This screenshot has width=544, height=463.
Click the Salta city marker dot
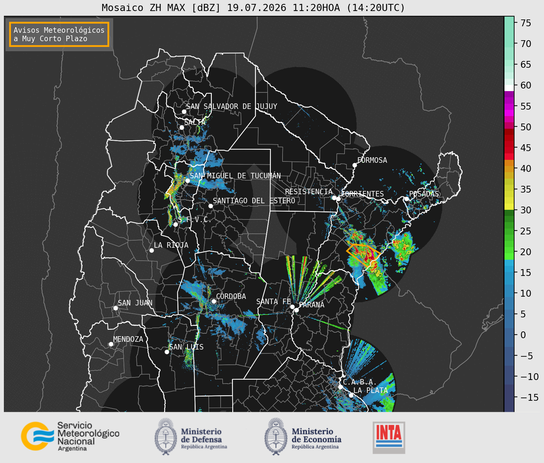tap(182, 127)
